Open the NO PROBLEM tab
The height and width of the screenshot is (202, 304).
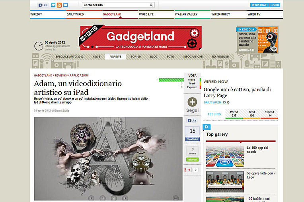click(220, 57)
